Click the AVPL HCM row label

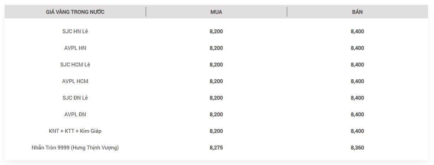click(75, 81)
